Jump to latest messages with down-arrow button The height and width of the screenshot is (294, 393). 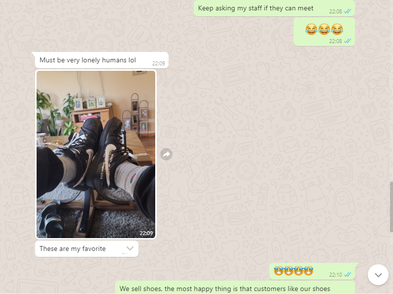tap(378, 275)
